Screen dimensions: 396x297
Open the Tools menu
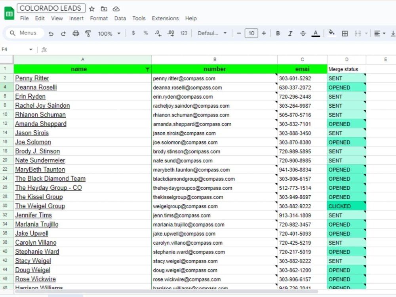pos(139,19)
